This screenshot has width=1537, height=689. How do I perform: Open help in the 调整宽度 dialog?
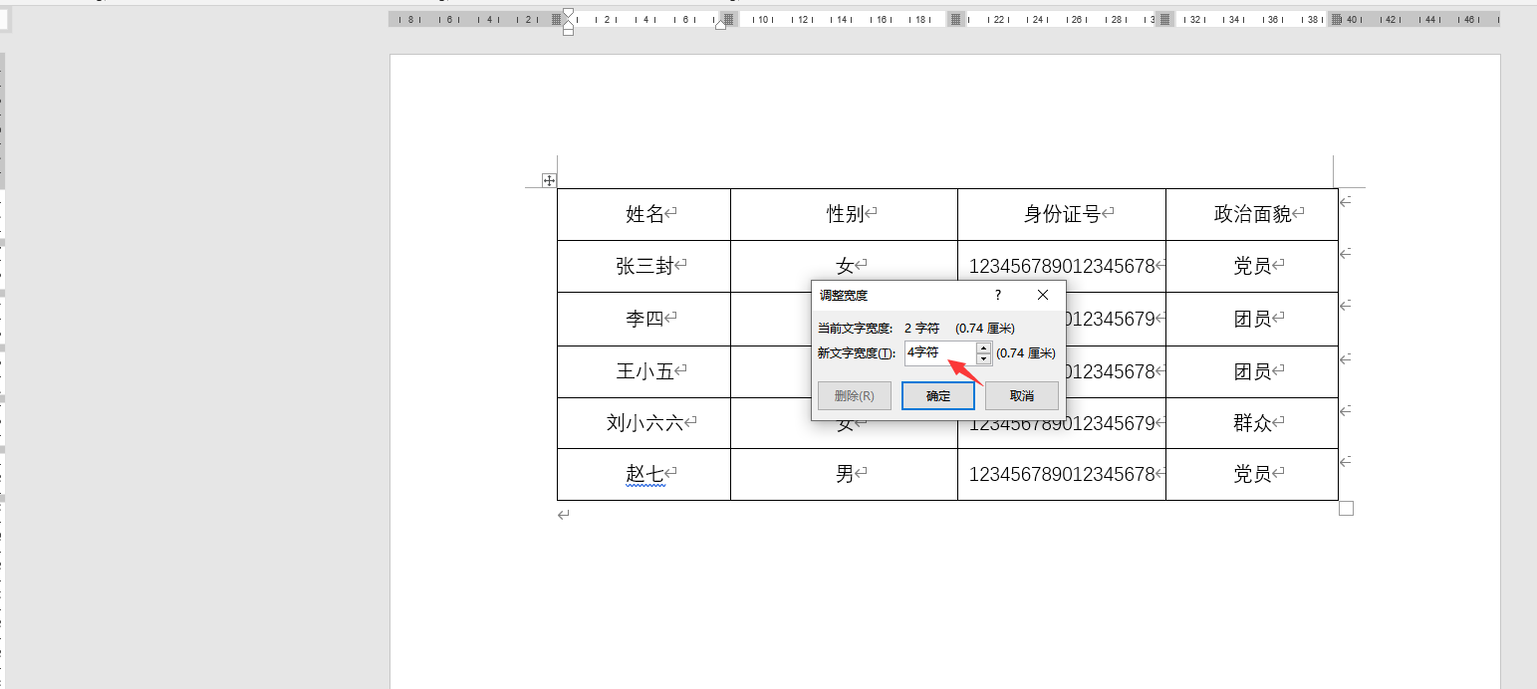click(x=997, y=295)
